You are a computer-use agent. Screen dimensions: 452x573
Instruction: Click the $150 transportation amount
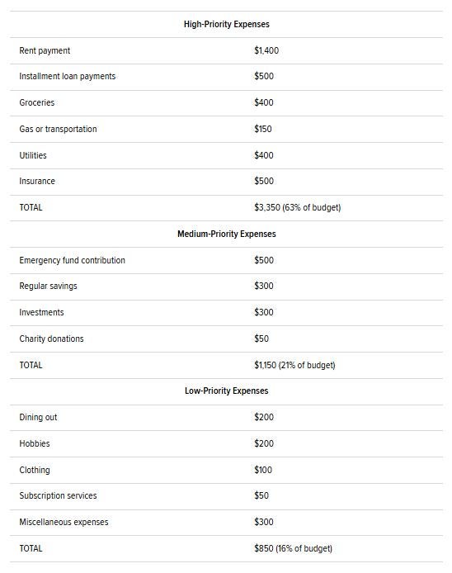[263, 129]
